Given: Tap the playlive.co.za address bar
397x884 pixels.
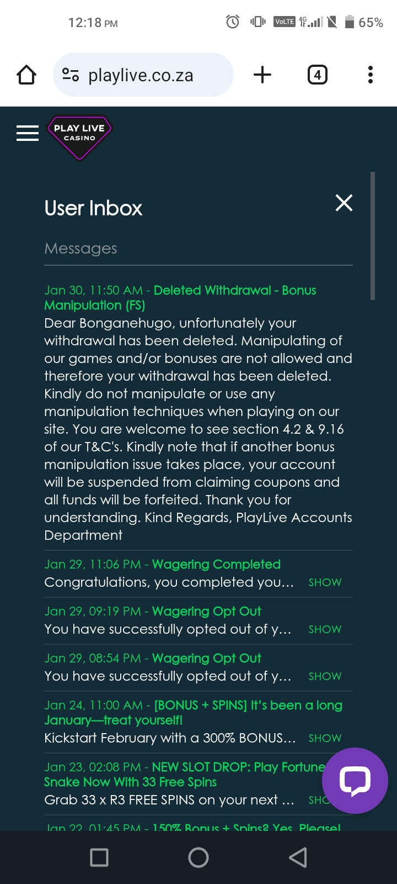Looking at the screenshot, I should [x=141, y=75].
